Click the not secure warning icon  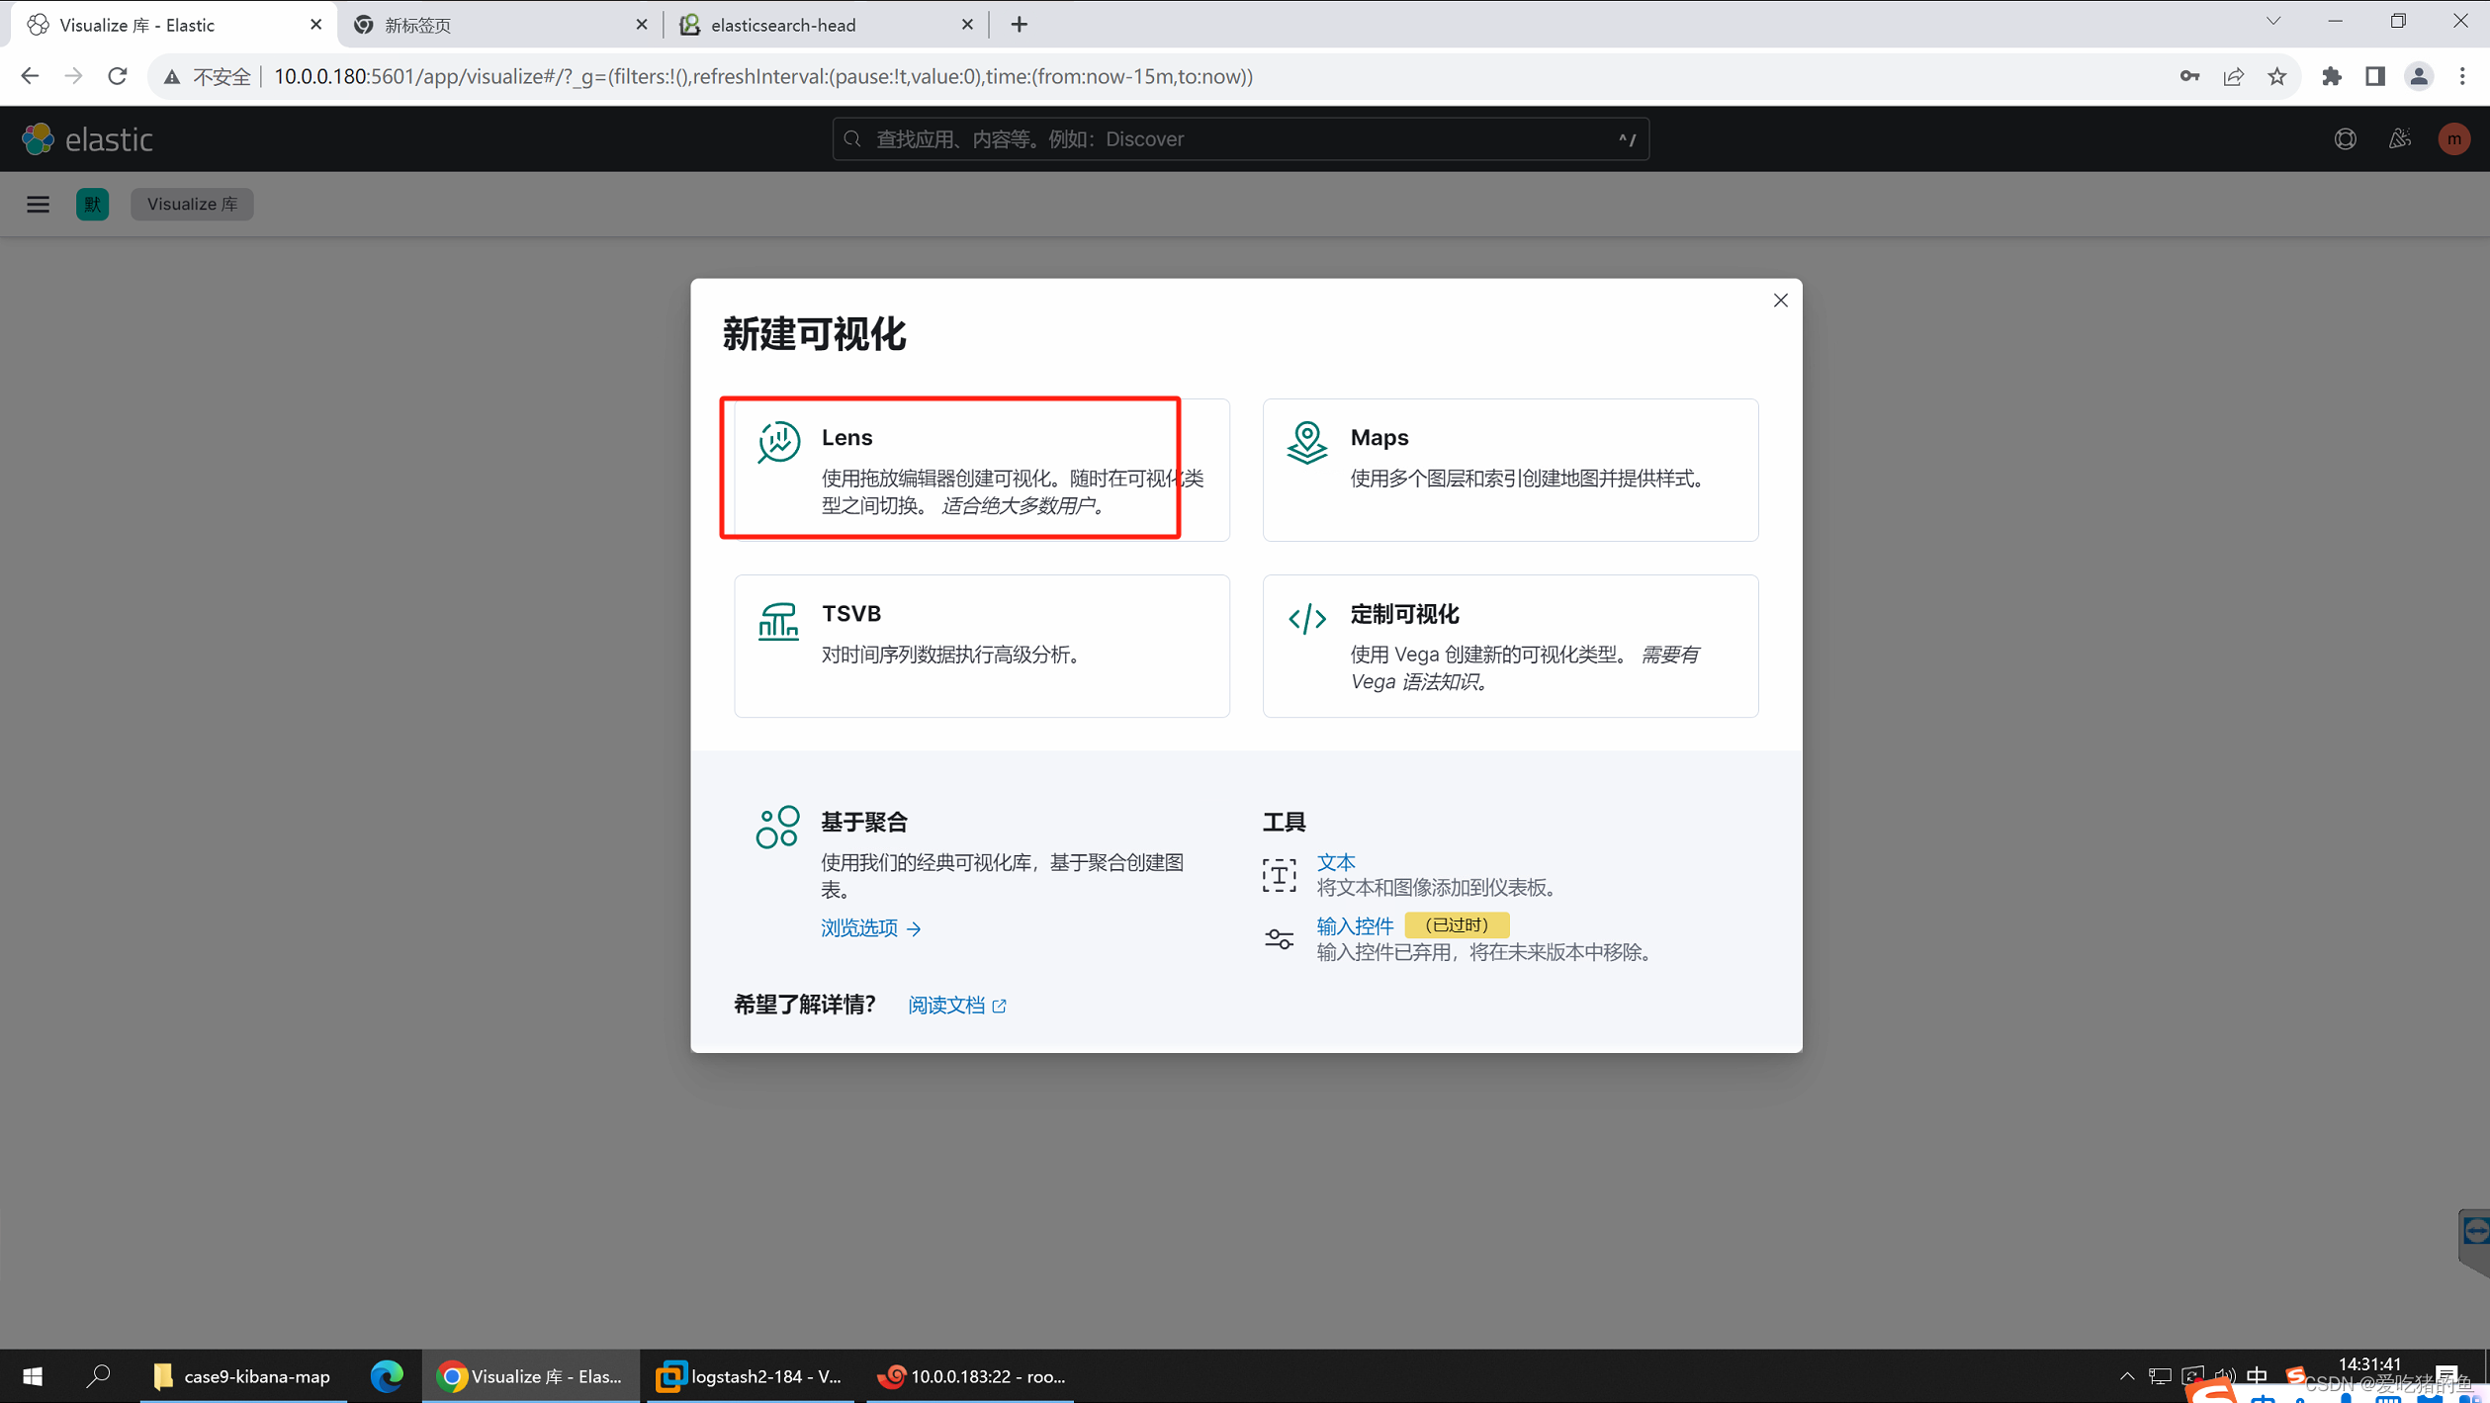coord(171,76)
